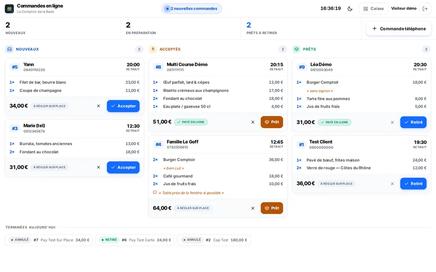This screenshot has height=272, width=436.
Task: Click the 64,00 € order total
Action: click(162, 208)
